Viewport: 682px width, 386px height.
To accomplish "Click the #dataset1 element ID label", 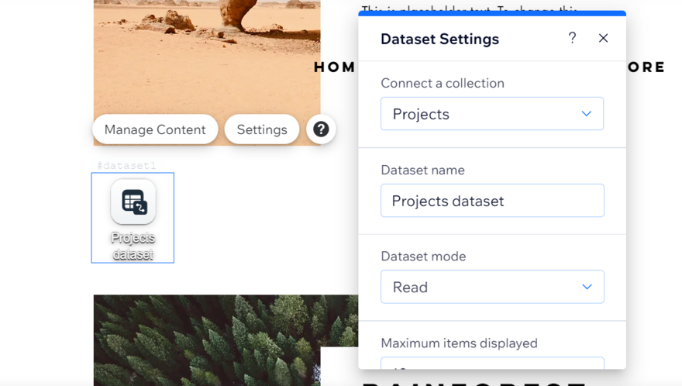I will (x=126, y=166).
